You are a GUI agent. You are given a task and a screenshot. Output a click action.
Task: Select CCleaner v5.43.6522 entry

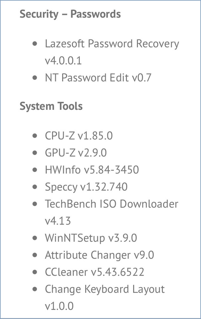click(95, 272)
